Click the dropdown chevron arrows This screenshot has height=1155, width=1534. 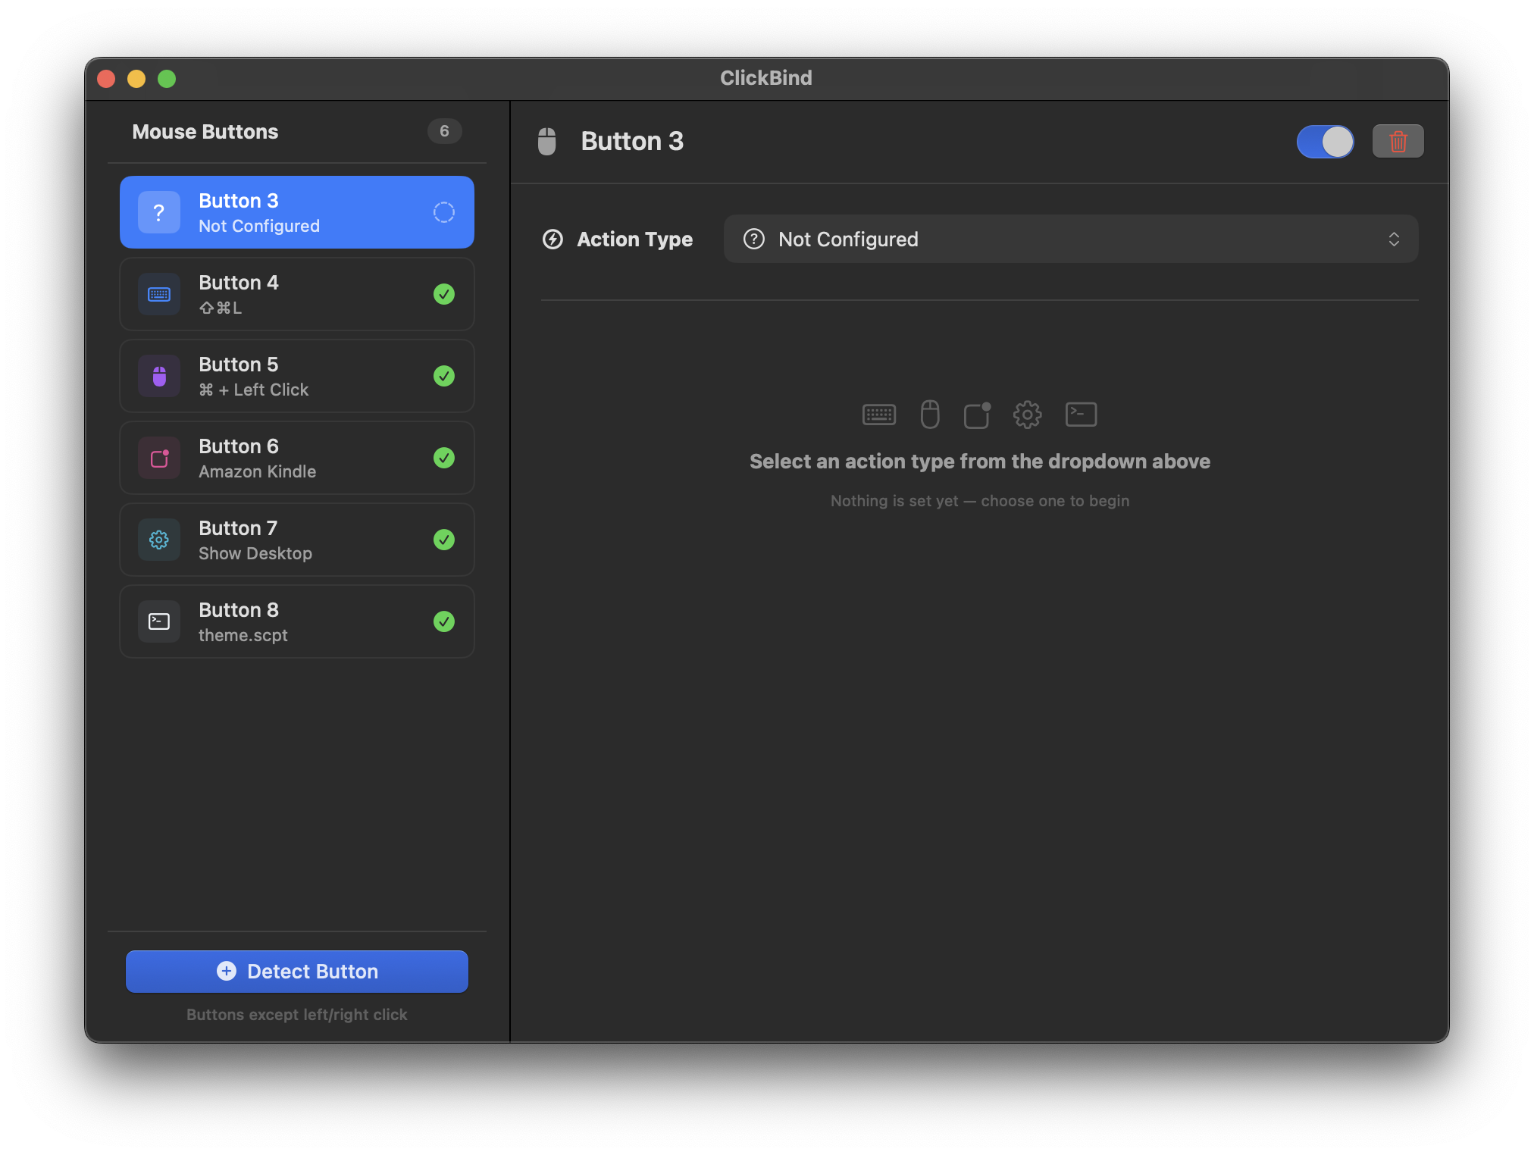click(x=1393, y=239)
